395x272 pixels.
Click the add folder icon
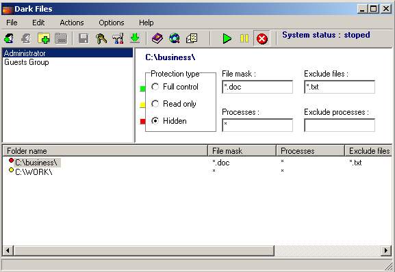point(44,38)
